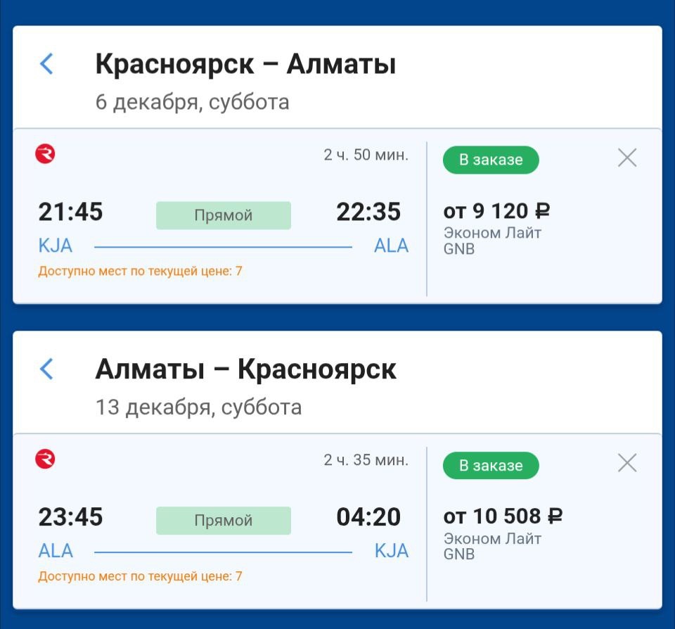Tap the ALA arrival airport code, first flight

tap(391, 246)
